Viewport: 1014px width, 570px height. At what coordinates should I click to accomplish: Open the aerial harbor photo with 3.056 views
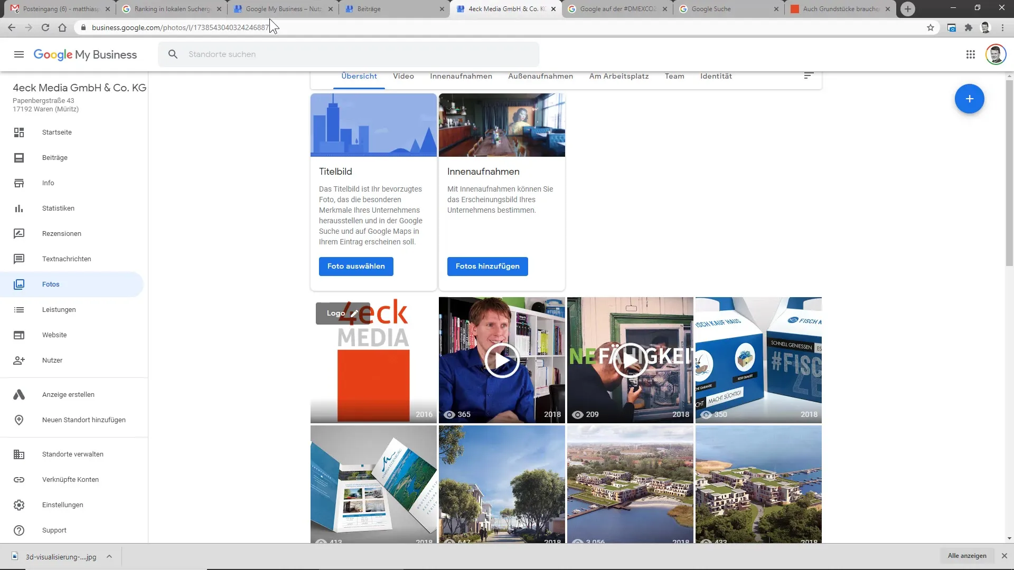tap(630, 484)
